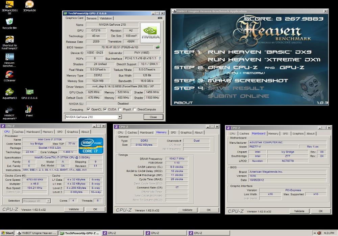338x236 pixels.
Task: Open Memory tab in Mainboard CPU-Z window
Action: [273, 134]
